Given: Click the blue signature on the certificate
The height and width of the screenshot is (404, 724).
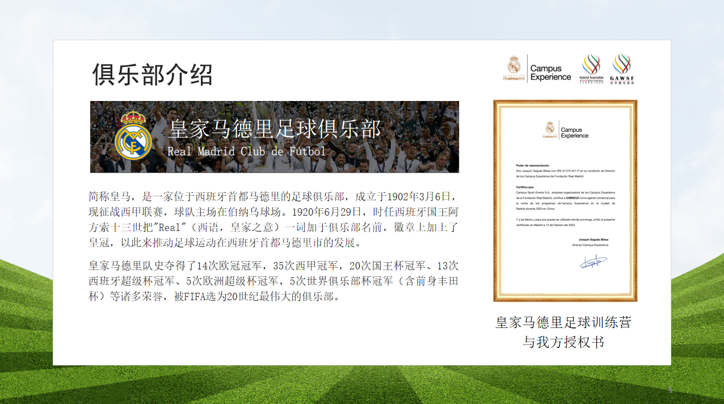Looking at the screenshot, I should tap(593, 261).
